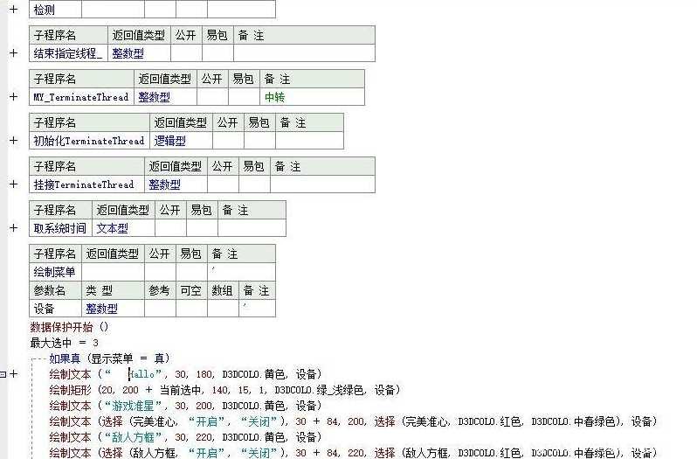
Task: Place cursor in the "Hallo" string
Action: coord(134,374)
